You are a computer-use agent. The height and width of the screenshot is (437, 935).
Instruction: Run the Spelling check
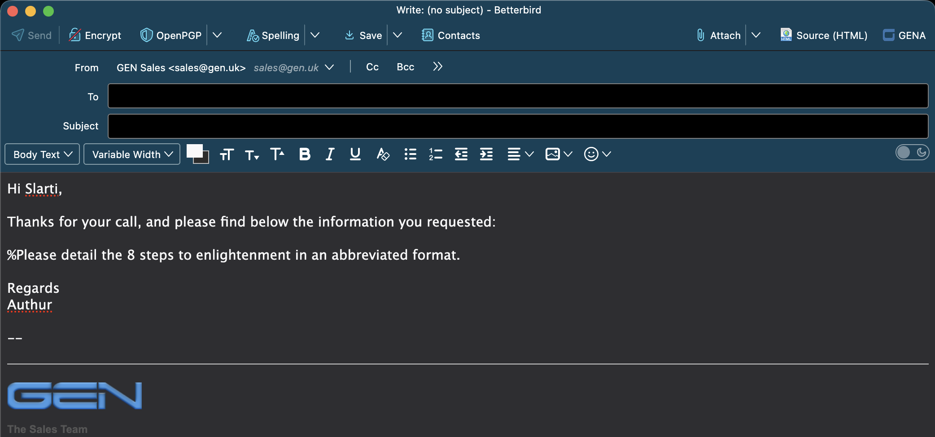tap(273, 35)
